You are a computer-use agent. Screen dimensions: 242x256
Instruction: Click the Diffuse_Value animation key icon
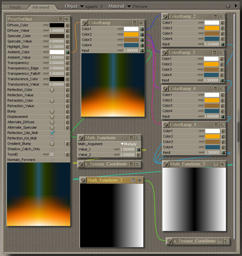tap(46, 31)
